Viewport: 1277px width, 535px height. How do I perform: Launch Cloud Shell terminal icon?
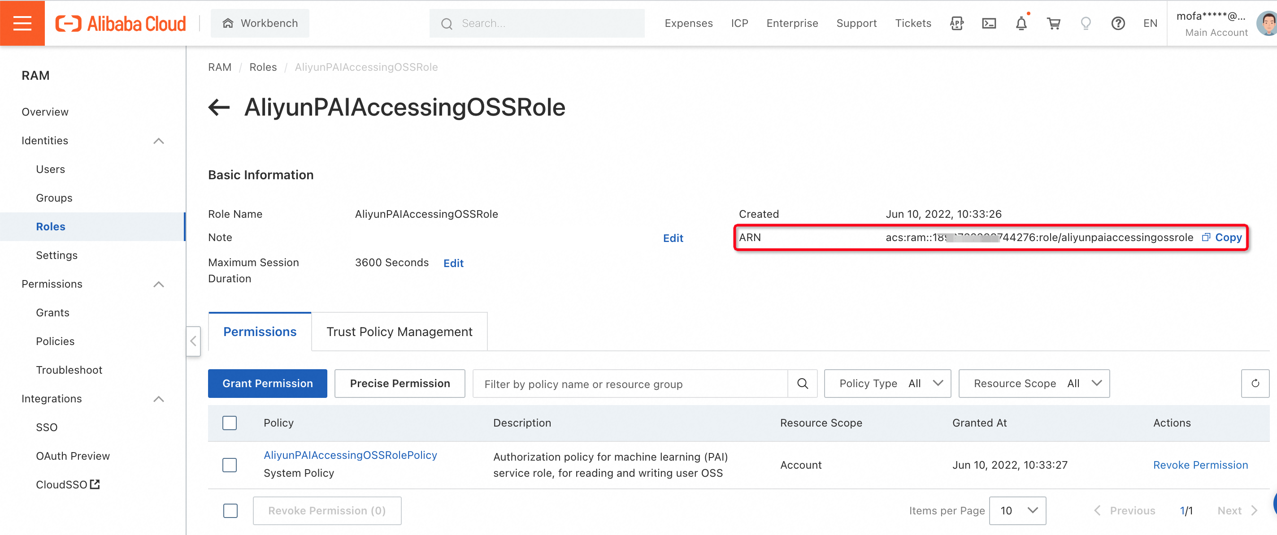[x=989, y=23]
